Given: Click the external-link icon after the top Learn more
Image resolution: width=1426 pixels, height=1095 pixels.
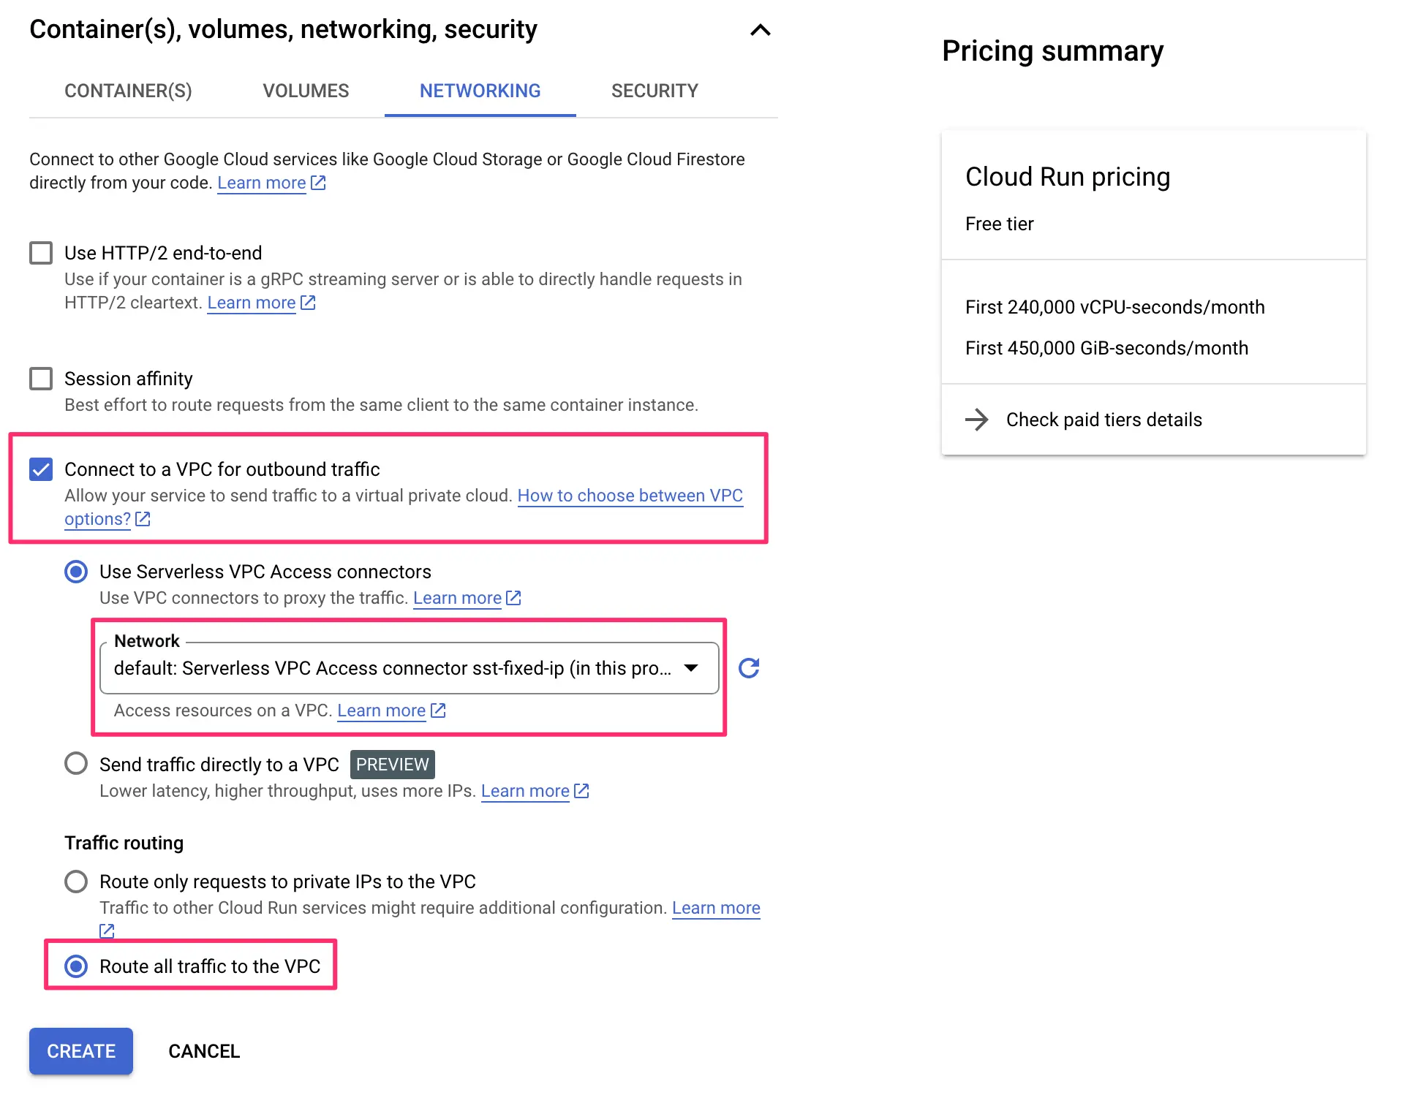Looking at the screenshot, I should pyautogui.click(x=318, y=183).
